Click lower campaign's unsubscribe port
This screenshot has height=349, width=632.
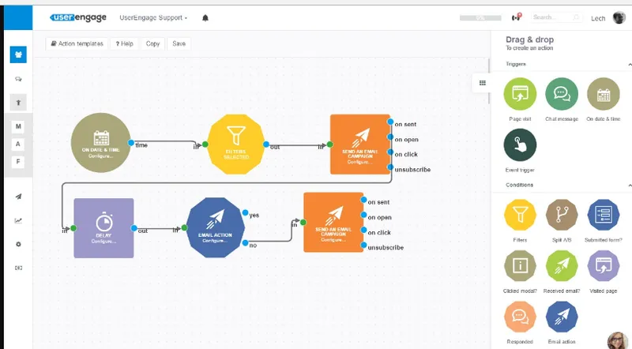(x=363, y=245)
